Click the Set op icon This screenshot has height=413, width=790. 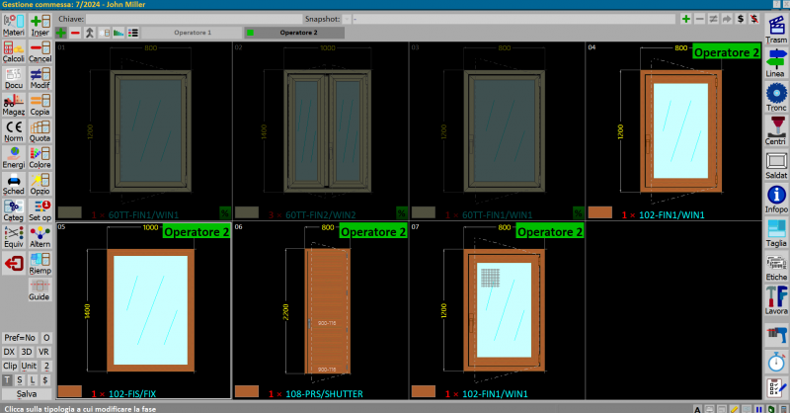39,210
